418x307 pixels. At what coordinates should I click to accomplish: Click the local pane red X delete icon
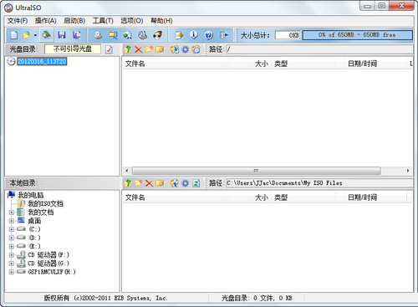point(149,183)
